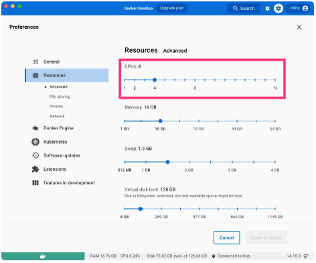Select the Advanced sub-item under Resources
The width and height of the screenshot is (316, 263).
58,87
